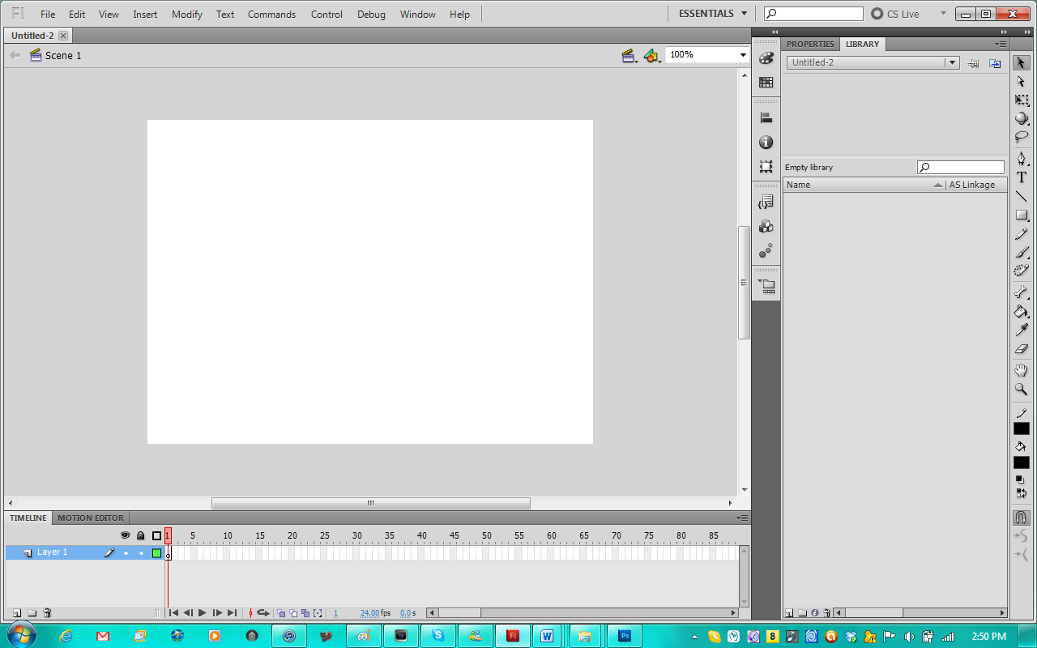Image resolution: width=1037 pixels, height=648 pixels.
Task: Open the Control menu
Action: point(326,15)
